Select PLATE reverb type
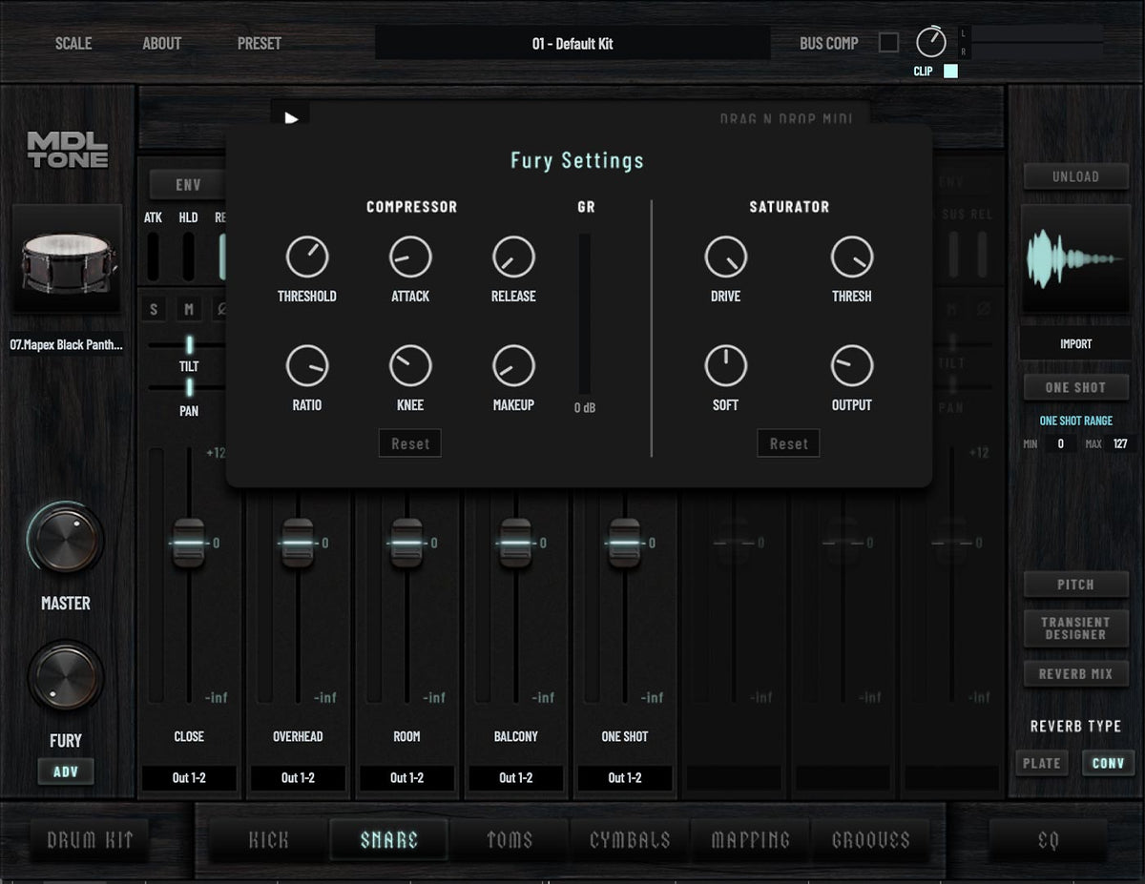 click(1042, 763)
